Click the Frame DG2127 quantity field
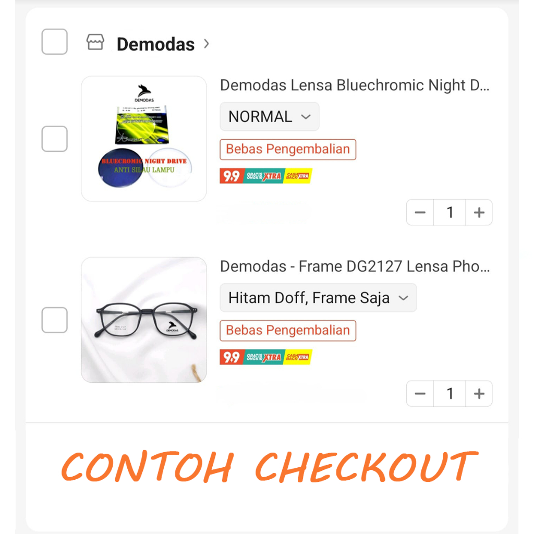Viewport: 534px width, 534px height. [450, 394]
